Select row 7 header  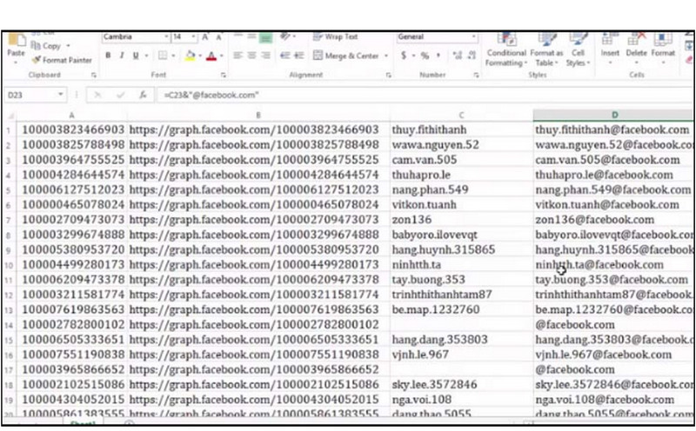click(x=9, y=221)
